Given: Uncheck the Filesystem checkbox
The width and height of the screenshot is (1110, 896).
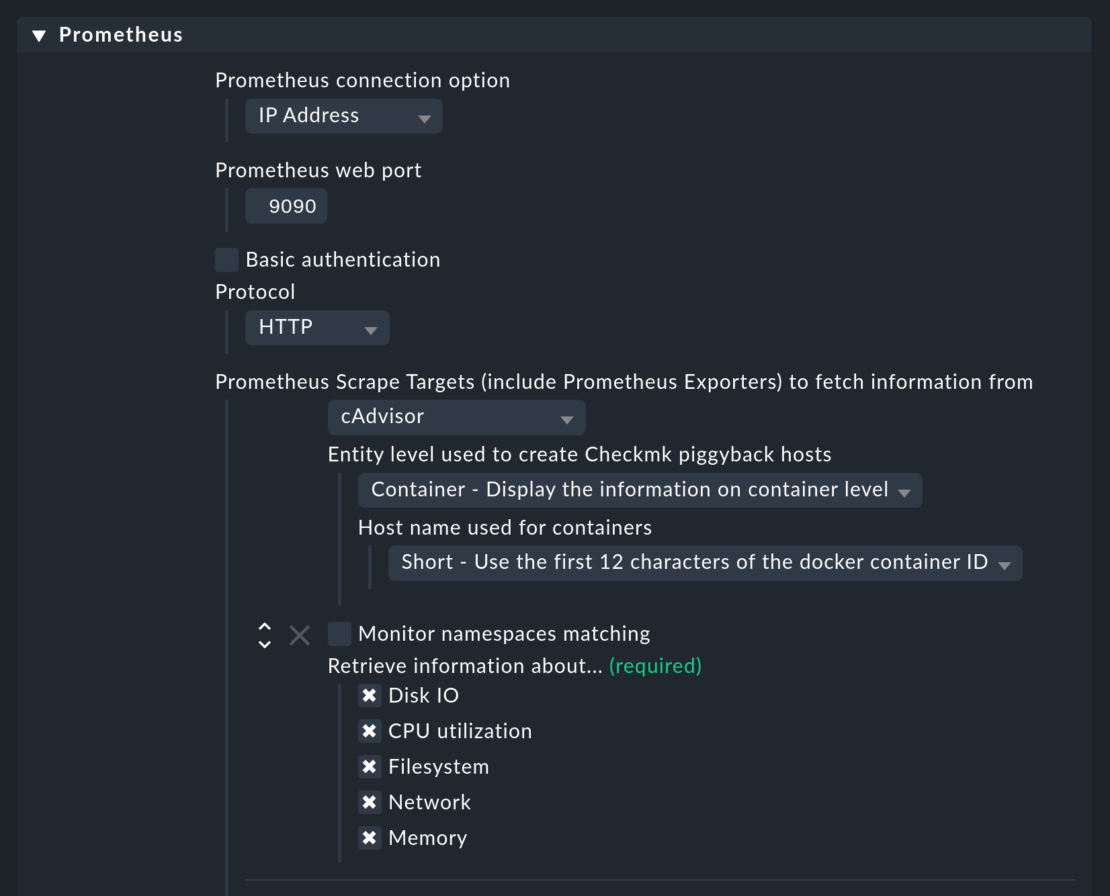Looking at the screenshot, I should (370, 767).
